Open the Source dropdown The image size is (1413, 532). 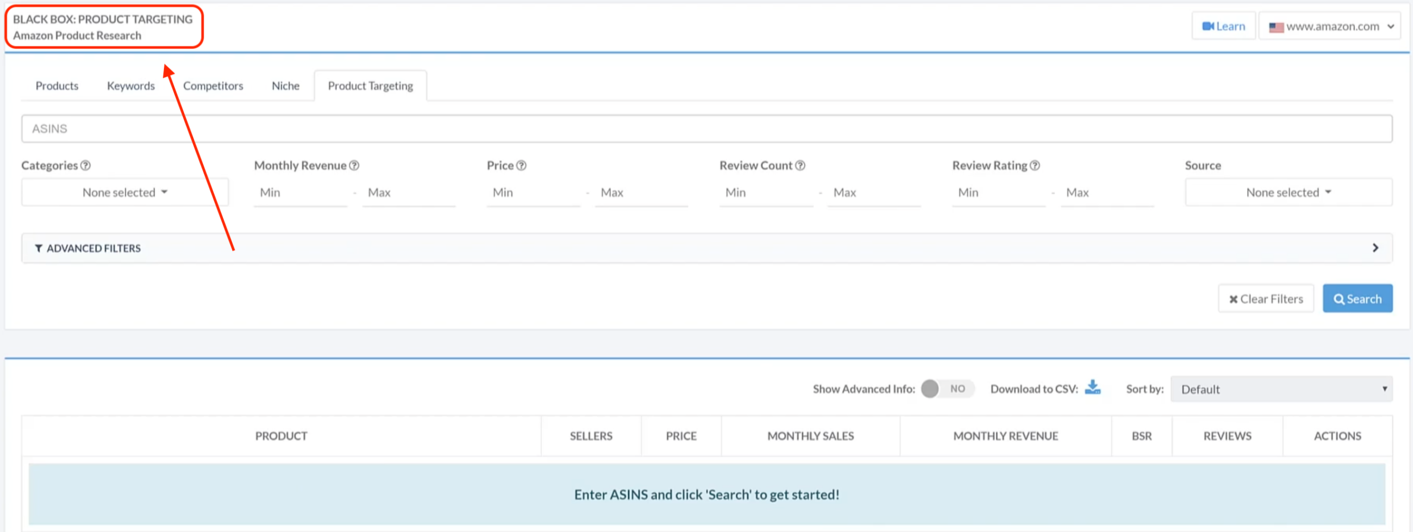[1288, 192]
